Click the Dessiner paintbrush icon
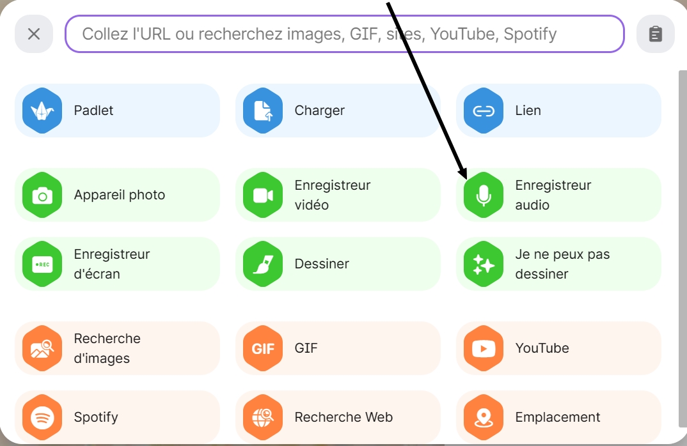Viewport: 687px width, 446px height. click(263, 264)
